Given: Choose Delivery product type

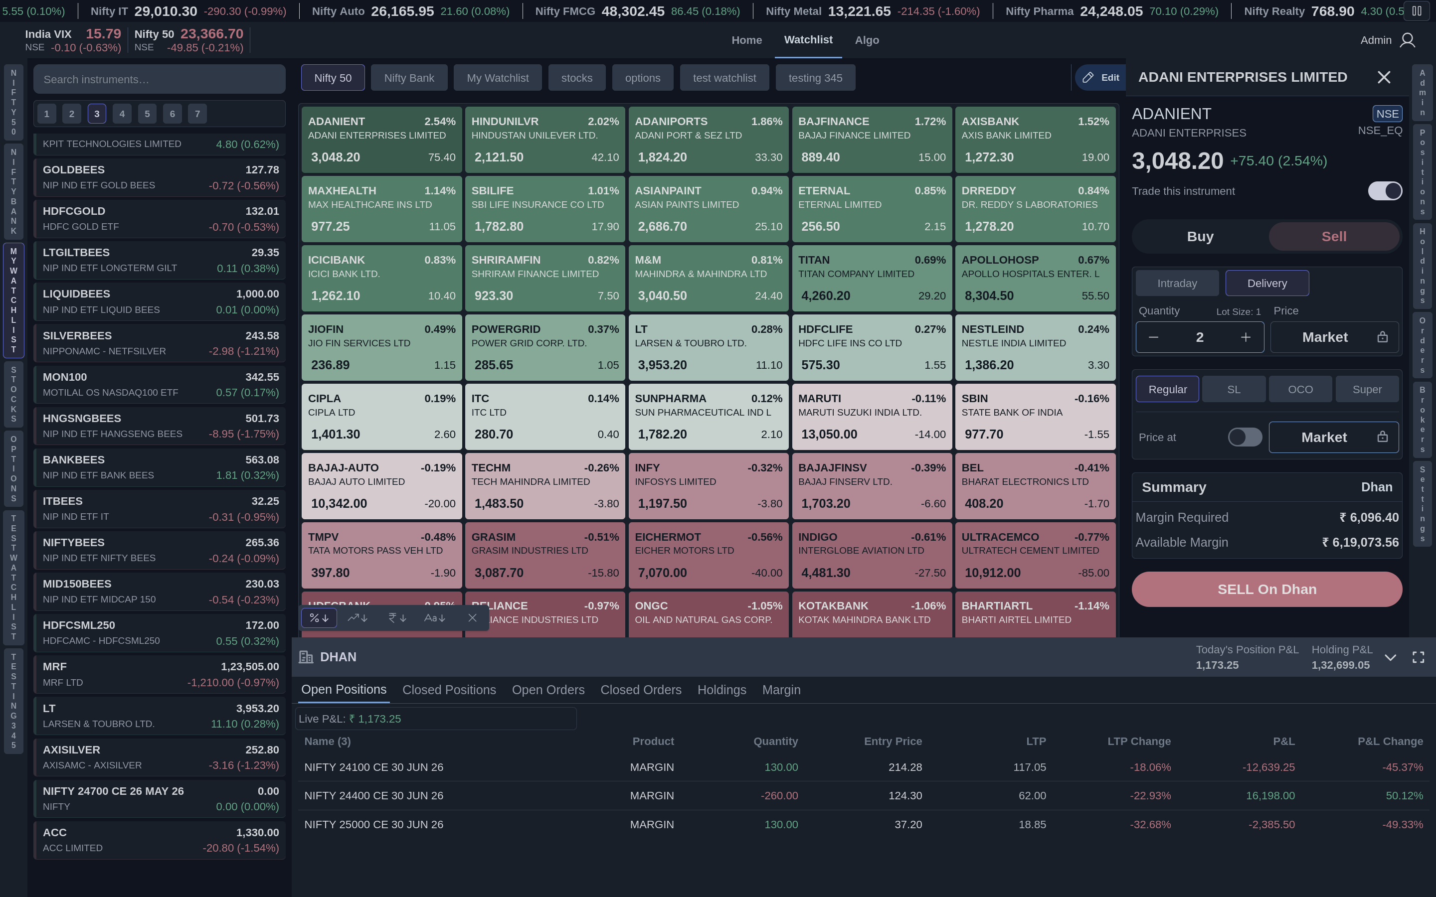Looking at the screenshot, I should (1267, 283).
